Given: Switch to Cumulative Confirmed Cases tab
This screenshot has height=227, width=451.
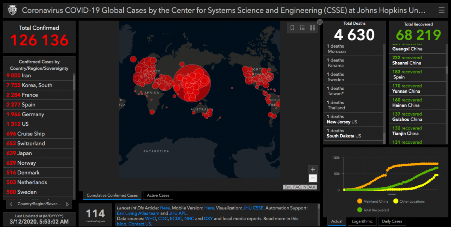Looking at the screenshot, I should pyautogui.click(x=112, y=195).
